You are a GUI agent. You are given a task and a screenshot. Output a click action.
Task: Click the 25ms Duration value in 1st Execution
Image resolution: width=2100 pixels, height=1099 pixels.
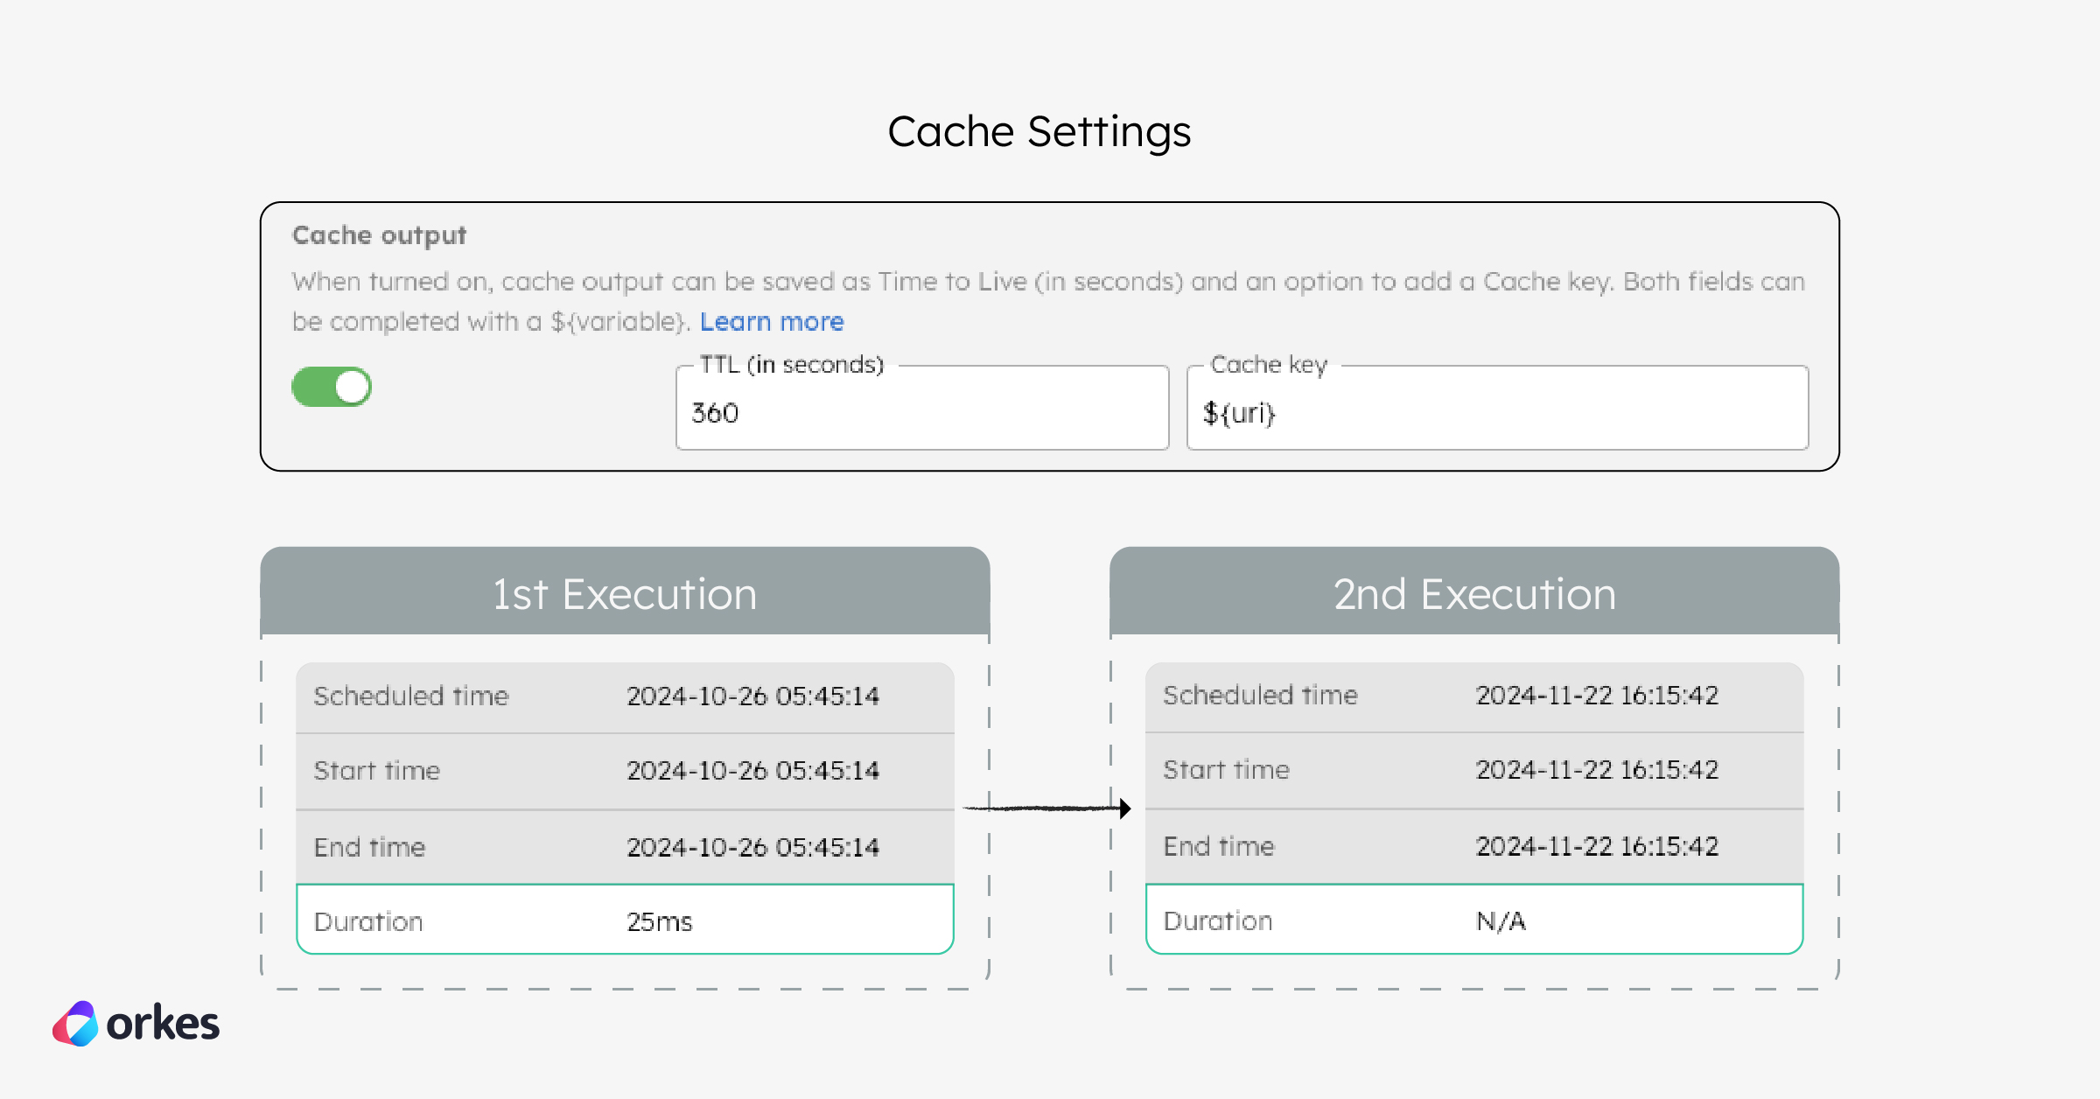pos(659,920)
